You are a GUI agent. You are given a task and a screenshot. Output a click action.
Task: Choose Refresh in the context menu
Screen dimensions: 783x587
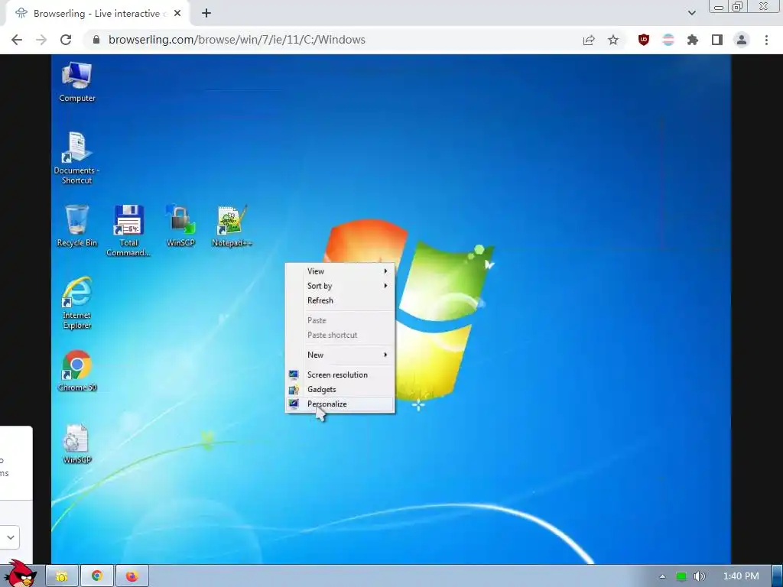click(340, 300)
